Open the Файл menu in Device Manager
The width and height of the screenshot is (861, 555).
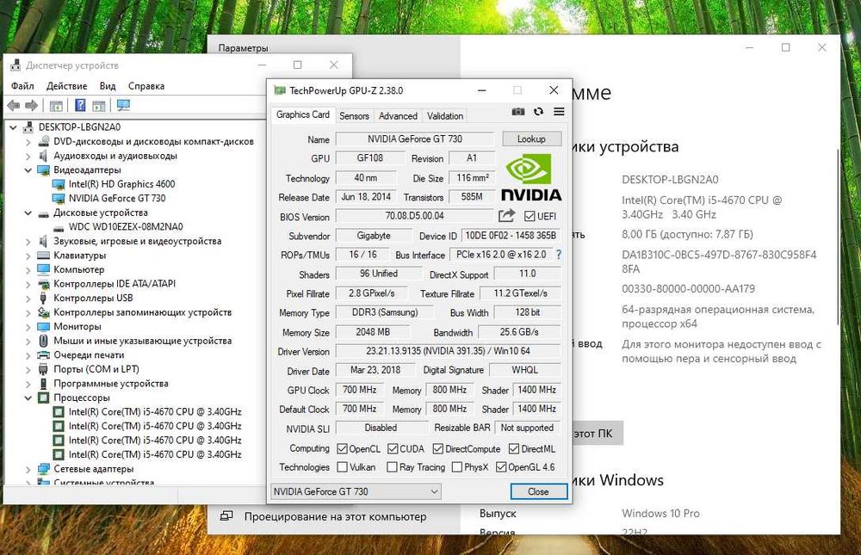(22, 86)
